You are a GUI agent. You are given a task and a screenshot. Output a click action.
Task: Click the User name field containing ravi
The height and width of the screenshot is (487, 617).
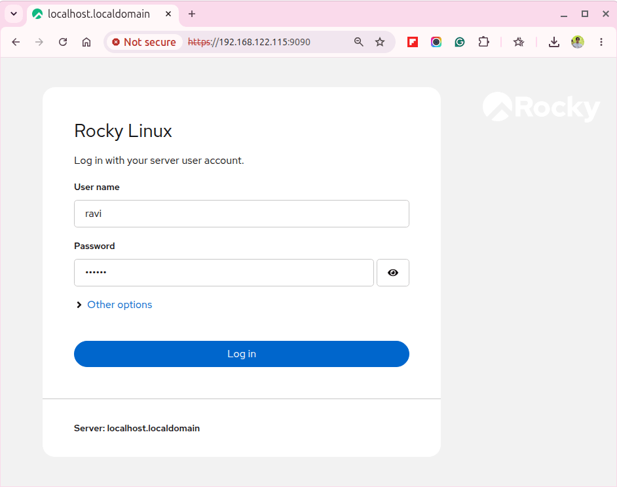point(242,214)
